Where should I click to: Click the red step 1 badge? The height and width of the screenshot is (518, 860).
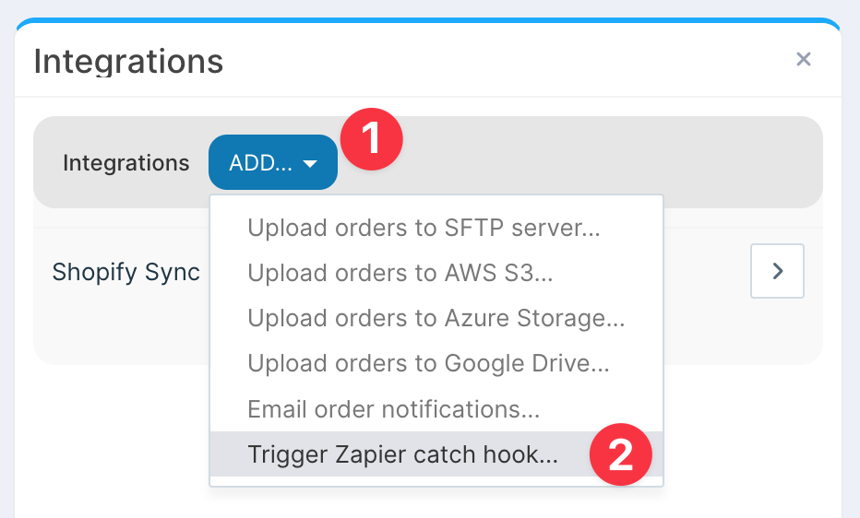click(371, 140)
